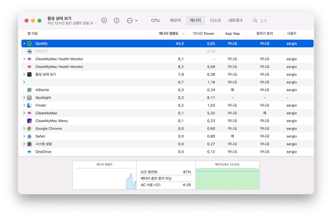Click the CleanMyMac app icon

click(29, 113)
